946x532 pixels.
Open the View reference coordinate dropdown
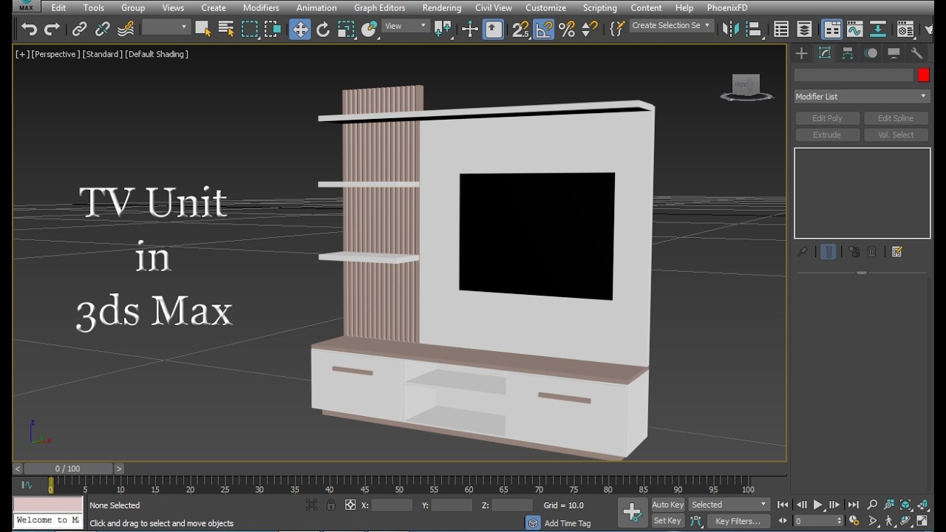[x=406, y=26]
